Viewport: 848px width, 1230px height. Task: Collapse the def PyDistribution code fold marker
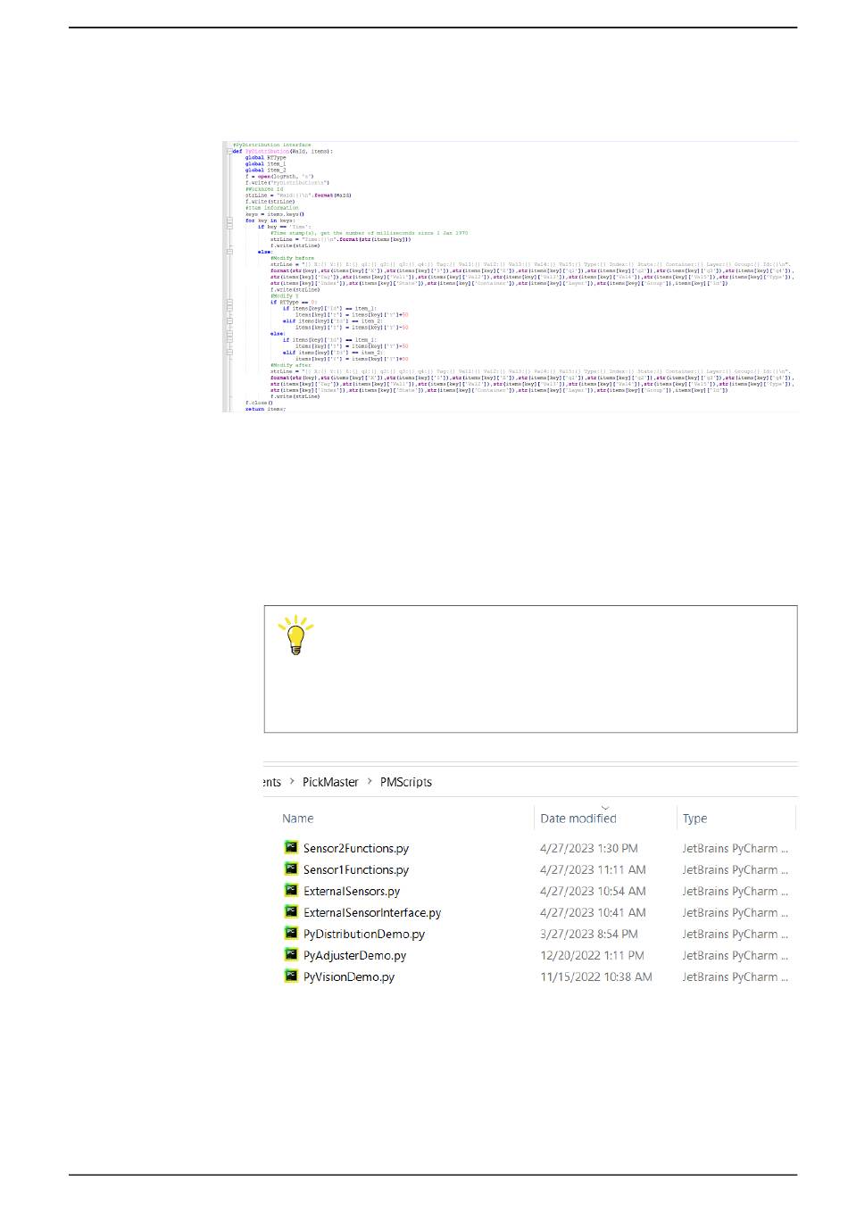click(229, 152)
